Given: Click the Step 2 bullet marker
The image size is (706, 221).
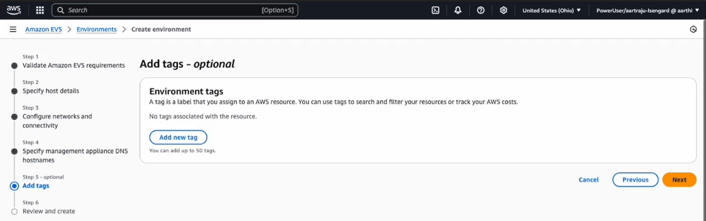Looking at the screenshot, I should pos(14,91).
